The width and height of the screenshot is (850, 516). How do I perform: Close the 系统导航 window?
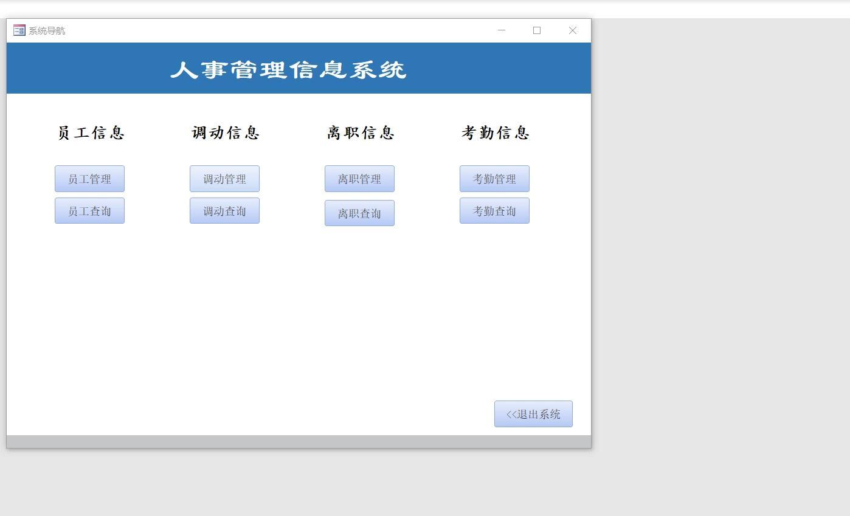point(573,30)
